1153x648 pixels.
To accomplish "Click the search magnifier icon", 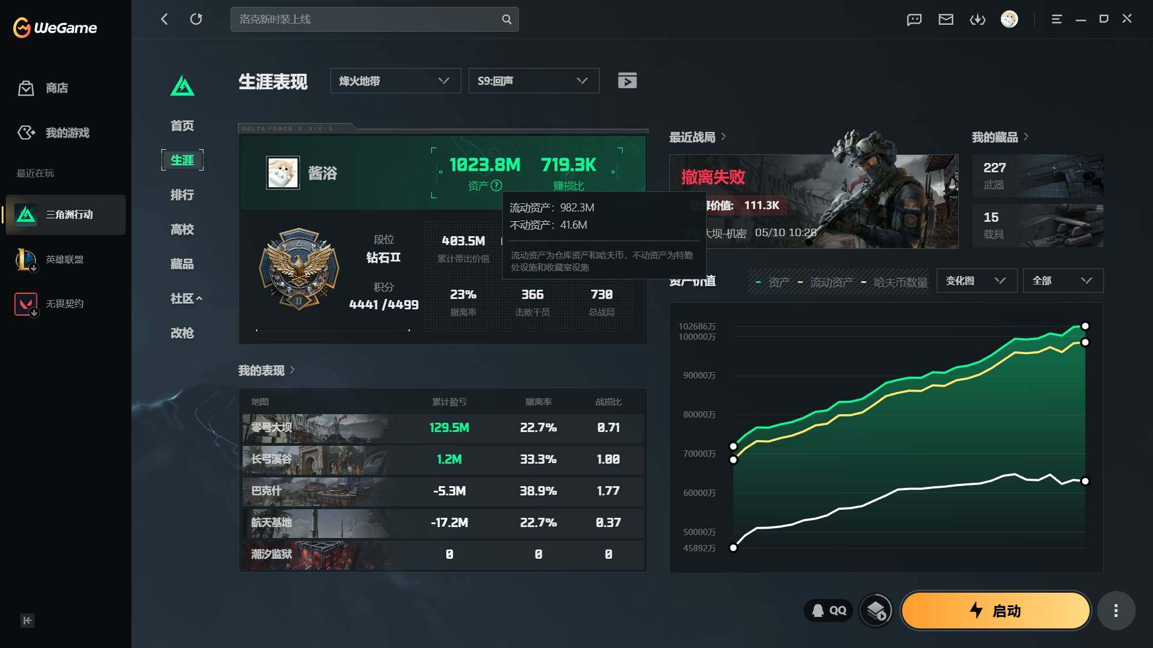I will point(506,19).
